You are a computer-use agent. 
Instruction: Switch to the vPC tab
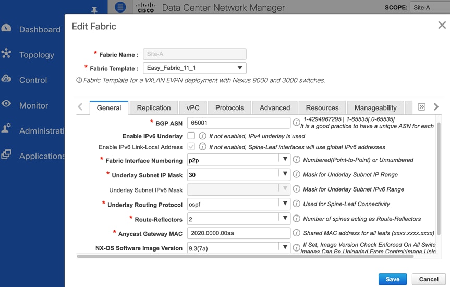tap(193, 107)
